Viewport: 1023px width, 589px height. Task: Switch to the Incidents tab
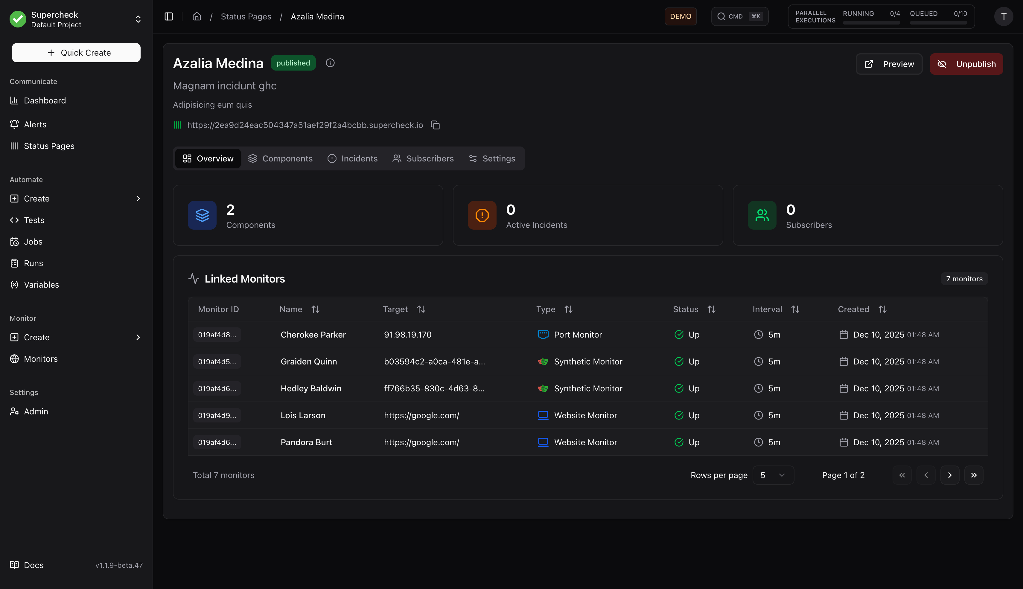352,158
